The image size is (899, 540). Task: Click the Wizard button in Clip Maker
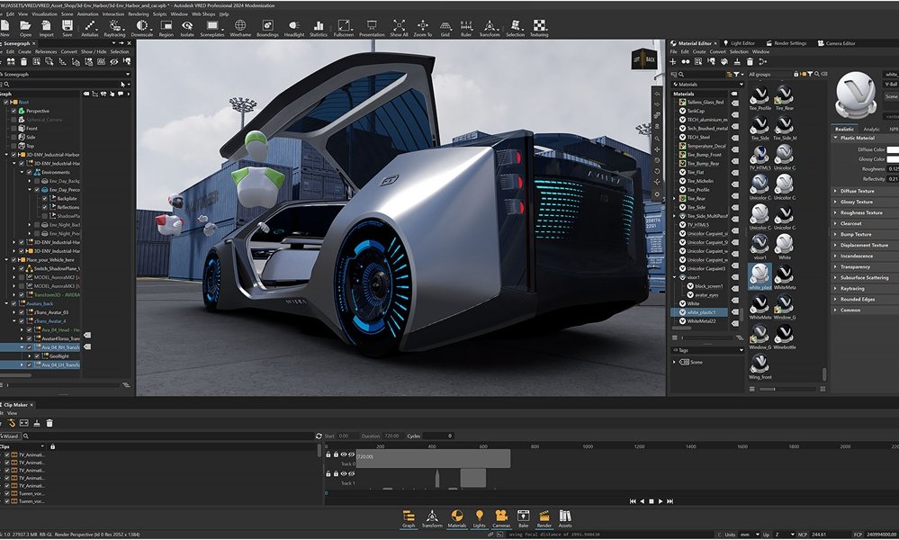[x=10, y=436]
